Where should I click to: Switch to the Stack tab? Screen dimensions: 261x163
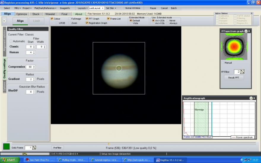pyautogui.click(x=36, y=14)
